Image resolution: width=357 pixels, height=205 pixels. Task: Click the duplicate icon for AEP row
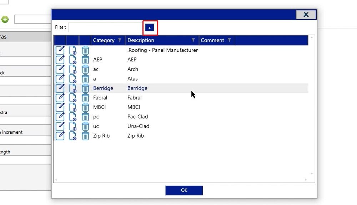(x=73, y=60)
